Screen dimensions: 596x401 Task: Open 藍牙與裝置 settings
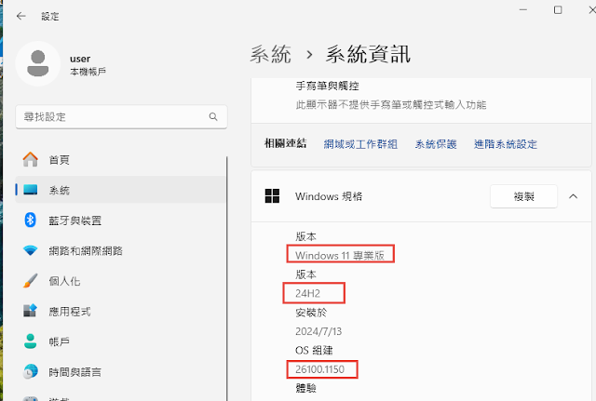[121, 221]
